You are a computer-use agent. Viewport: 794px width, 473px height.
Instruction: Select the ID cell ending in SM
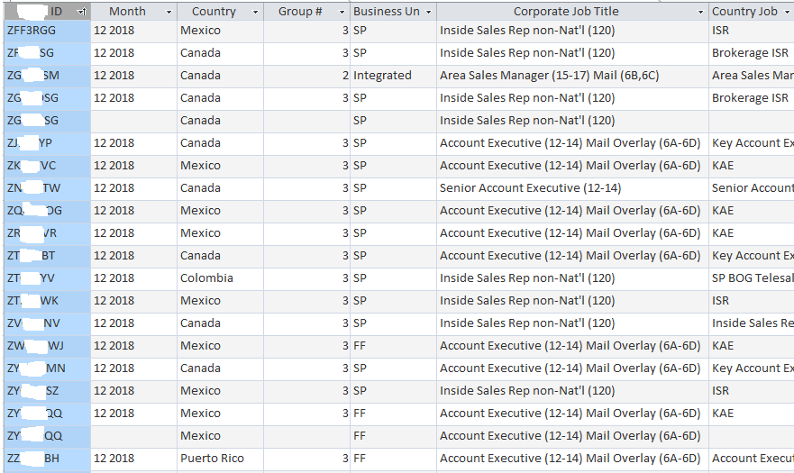[47, 76]
